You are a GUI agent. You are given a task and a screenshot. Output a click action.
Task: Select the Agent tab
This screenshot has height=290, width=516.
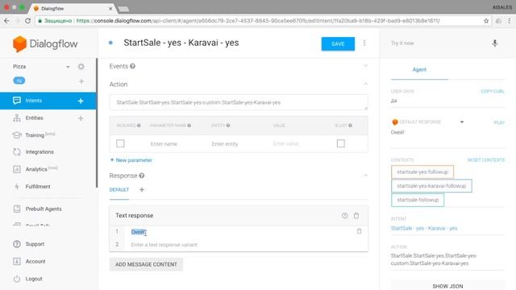pos(419,70)
